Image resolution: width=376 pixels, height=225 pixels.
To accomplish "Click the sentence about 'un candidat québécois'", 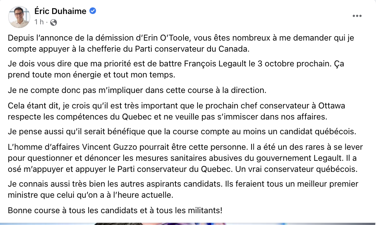I will tap(182, 131).
